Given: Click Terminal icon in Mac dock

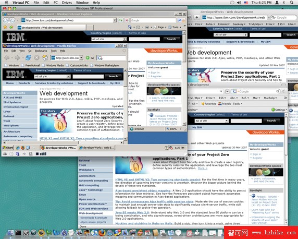Looking at the screenshot, I should point(18,233).
